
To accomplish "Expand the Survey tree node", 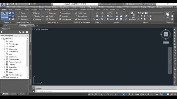I will (4, 72).
